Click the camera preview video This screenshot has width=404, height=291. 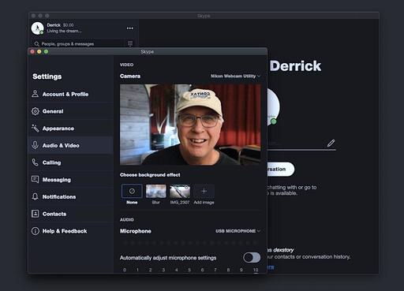click(190, 125)
